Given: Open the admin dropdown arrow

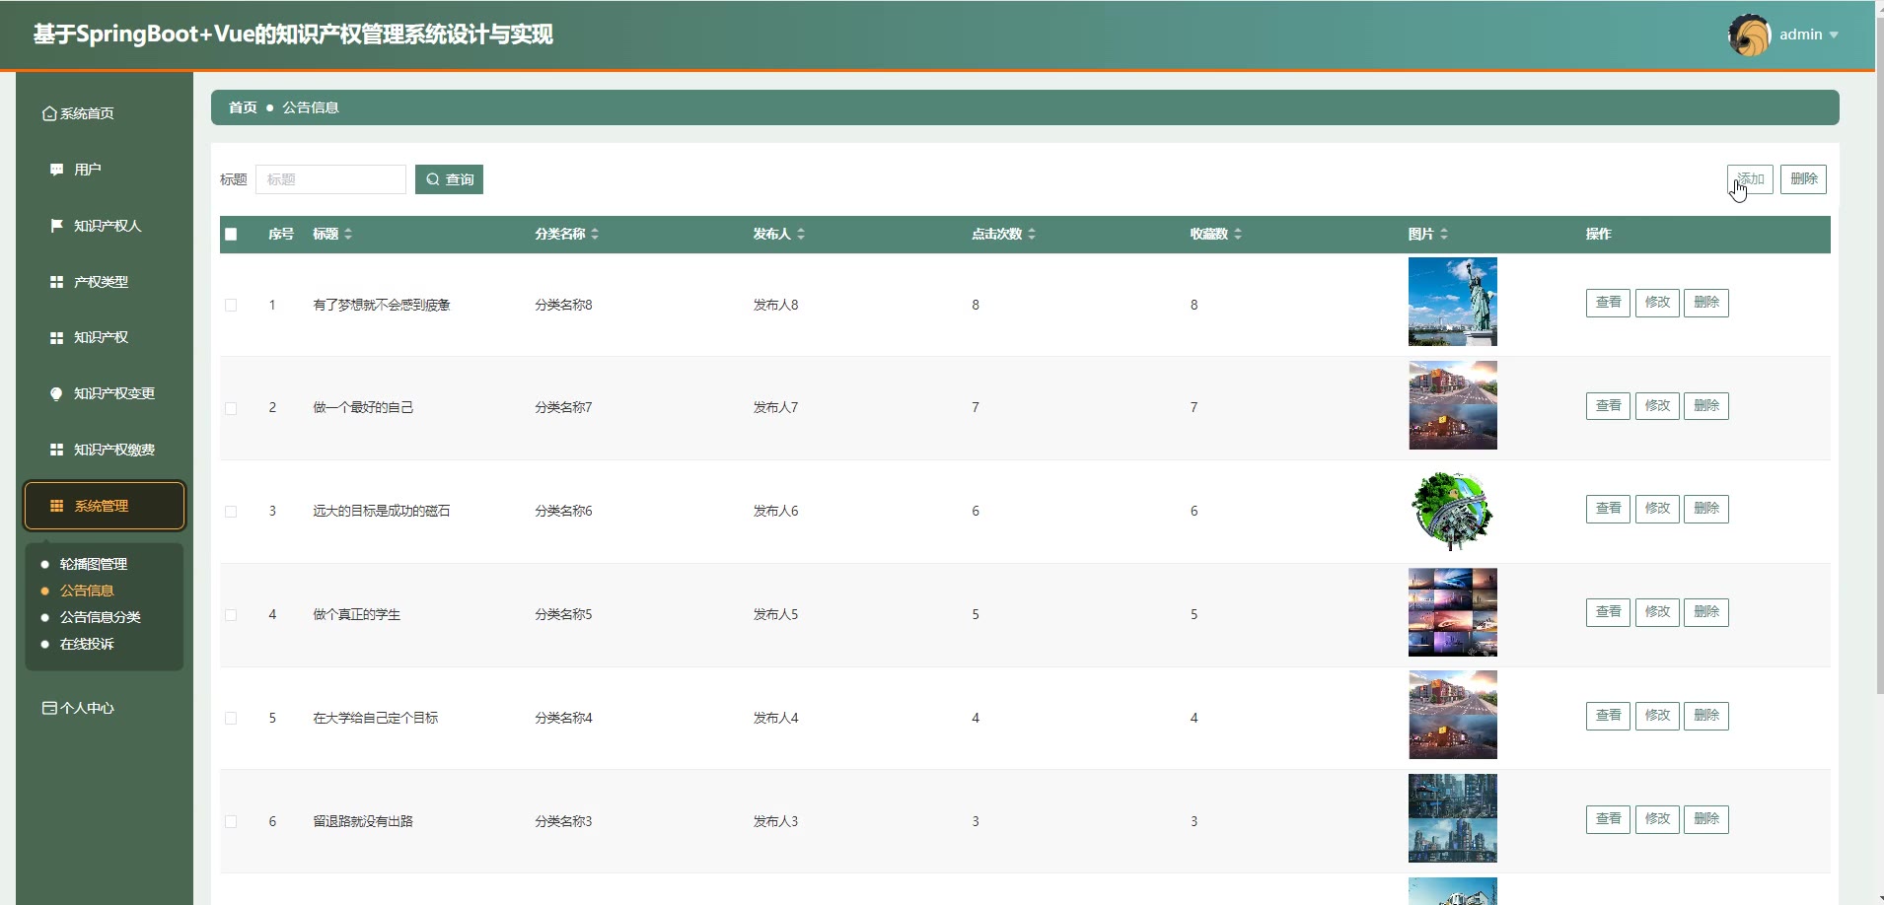Looking at the screenshot, I should pyautogui.click(x=1834, y=35).
